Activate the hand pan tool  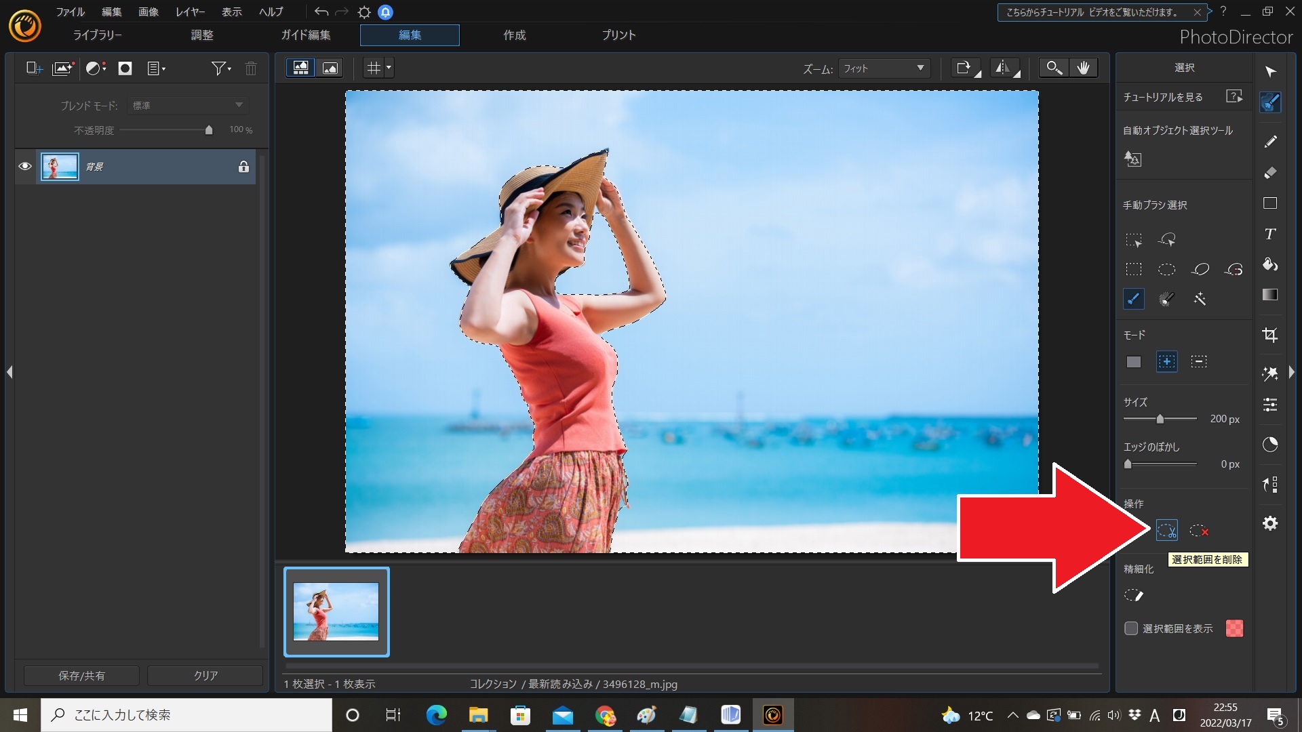click(x=1084, y=68)
